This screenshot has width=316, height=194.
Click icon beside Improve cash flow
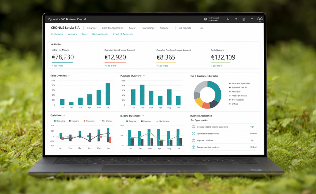193,140
